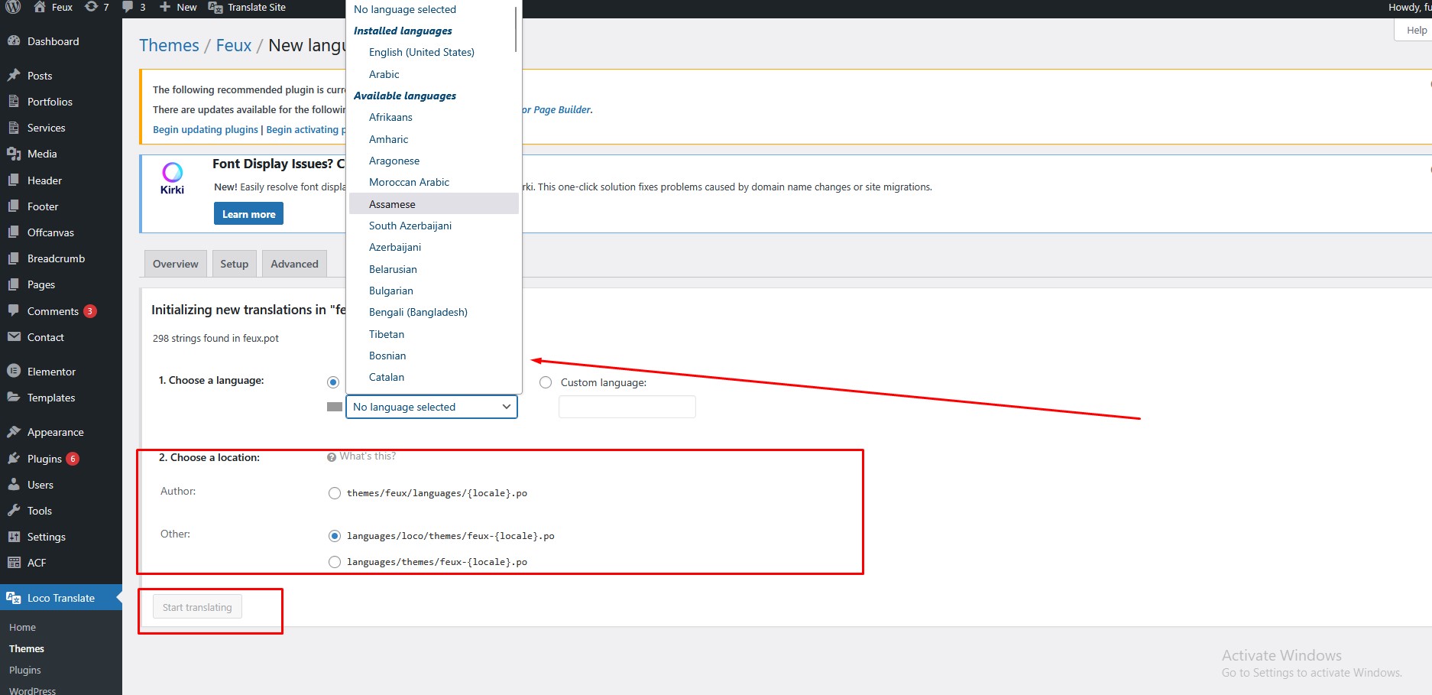The image size is (1432, 695).
Task: Click the WordPress logo in admin bar
Action: point(13,7)
